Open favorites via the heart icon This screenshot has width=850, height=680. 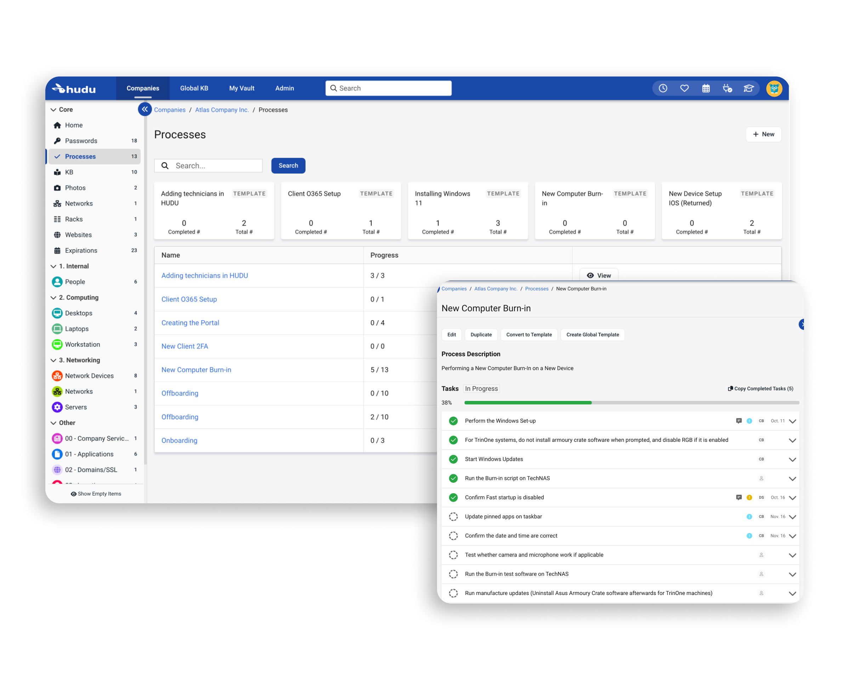684,88
